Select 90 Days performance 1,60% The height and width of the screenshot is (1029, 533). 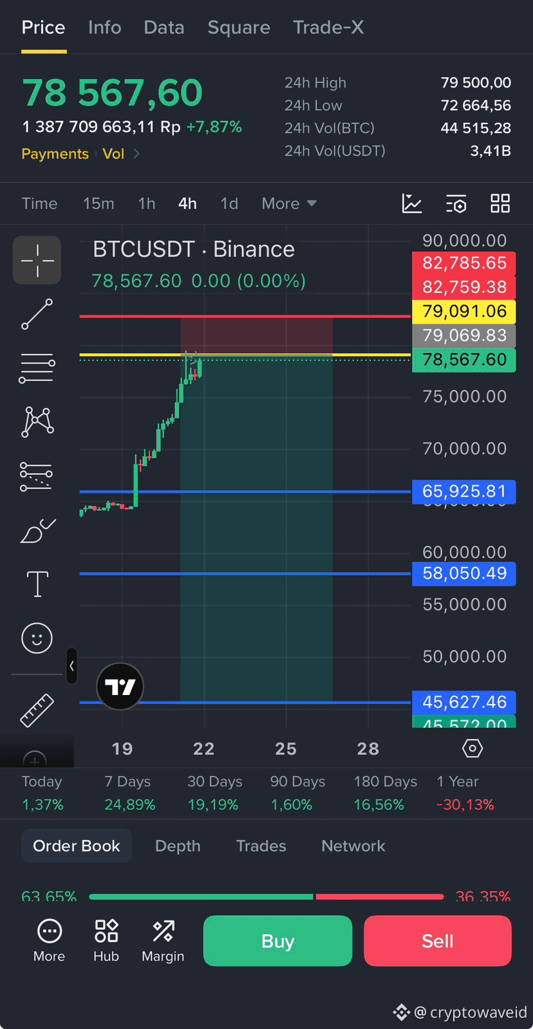tap(297, 793)
